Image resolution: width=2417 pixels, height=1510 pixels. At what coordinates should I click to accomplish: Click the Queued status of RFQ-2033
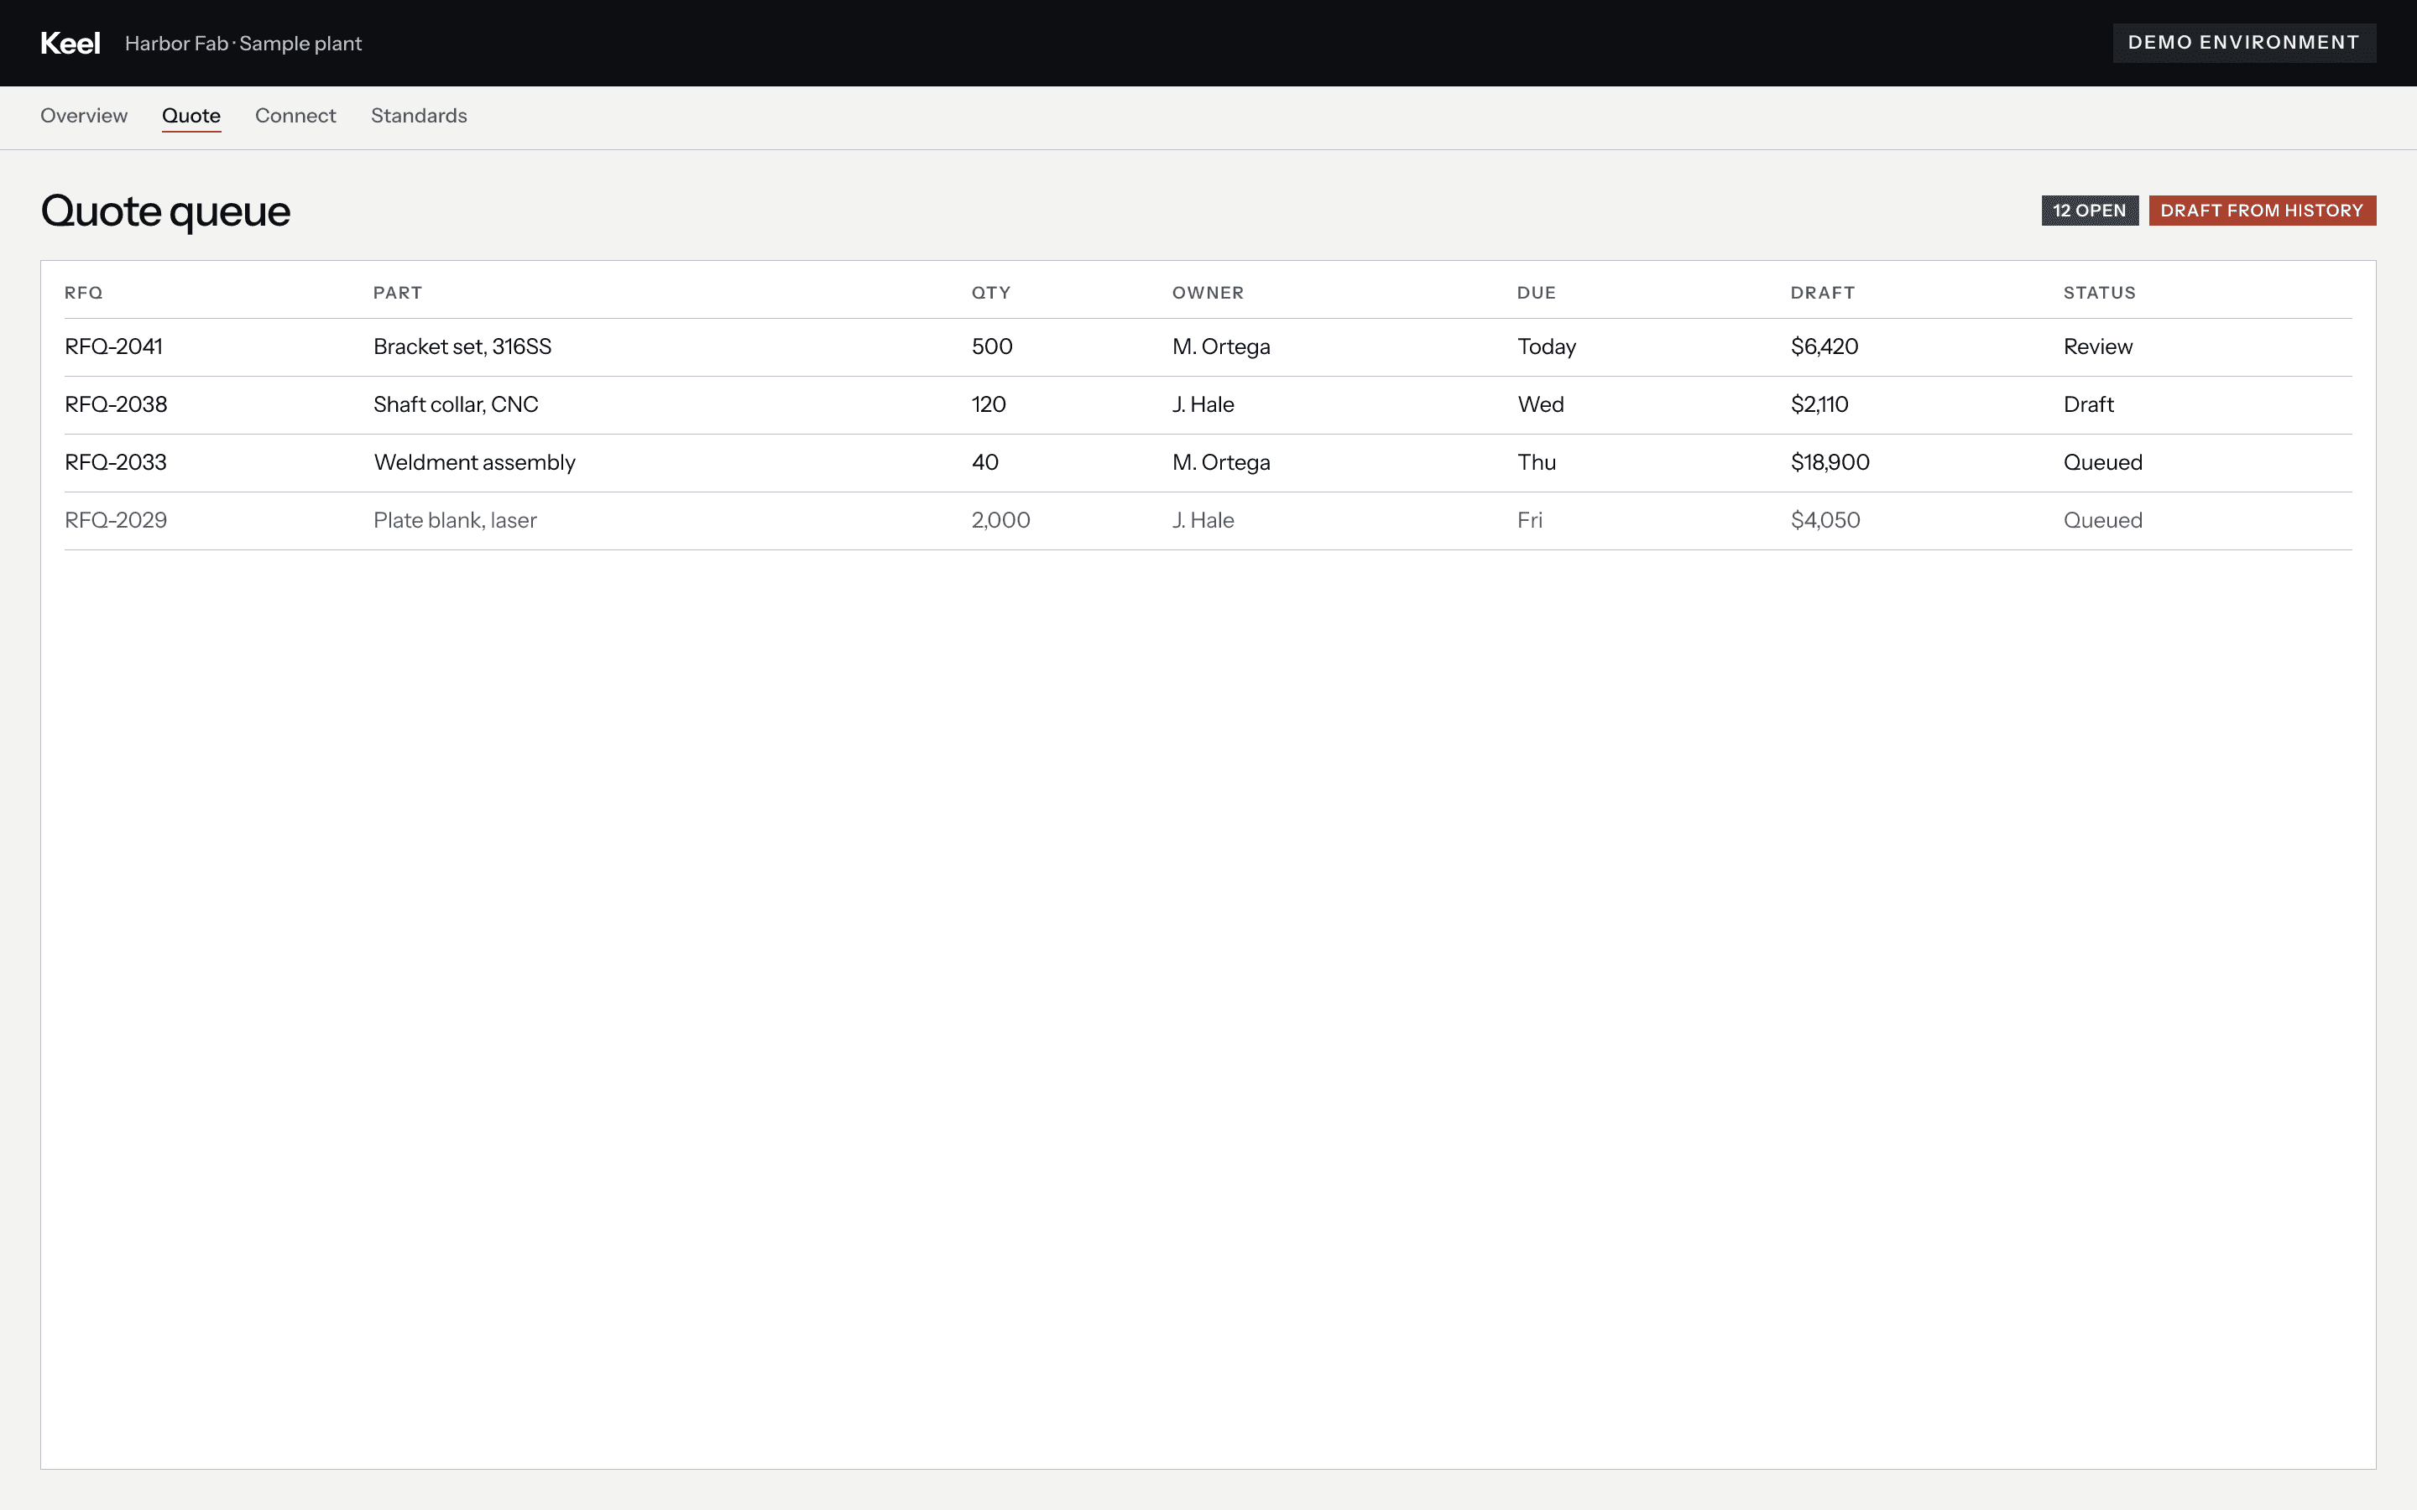(x=2102, y=462)
